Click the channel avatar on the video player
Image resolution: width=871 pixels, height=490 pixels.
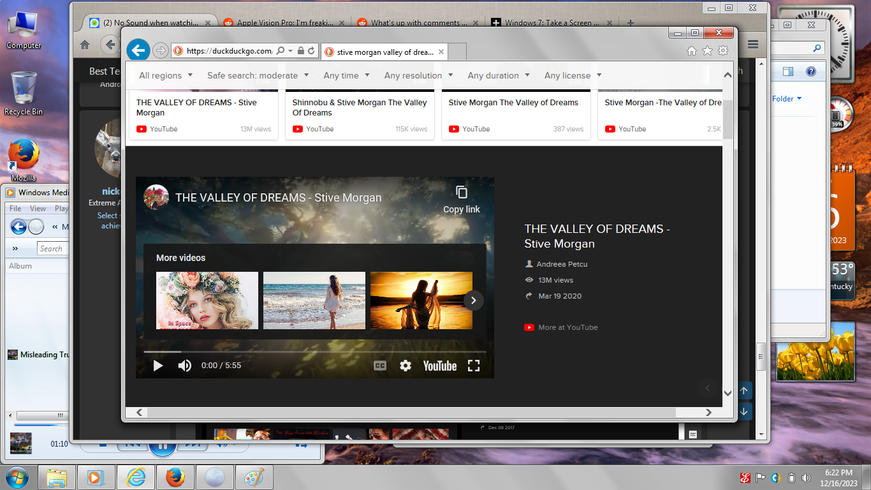156,198
